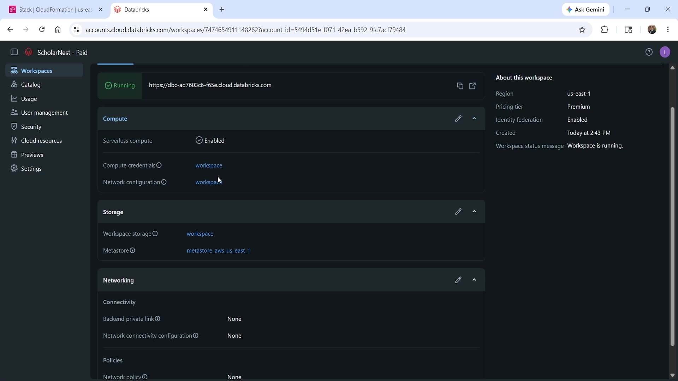Reload the current page
This screenshot has width=678, height=381.
(x=42, y=30)
